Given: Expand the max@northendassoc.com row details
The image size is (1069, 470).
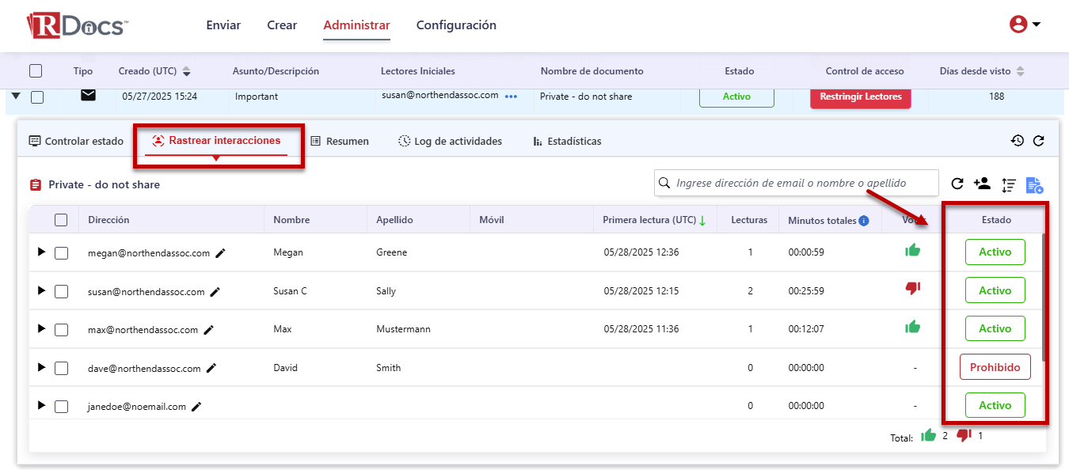Looking at the screenshot, I should pos(41,329).
